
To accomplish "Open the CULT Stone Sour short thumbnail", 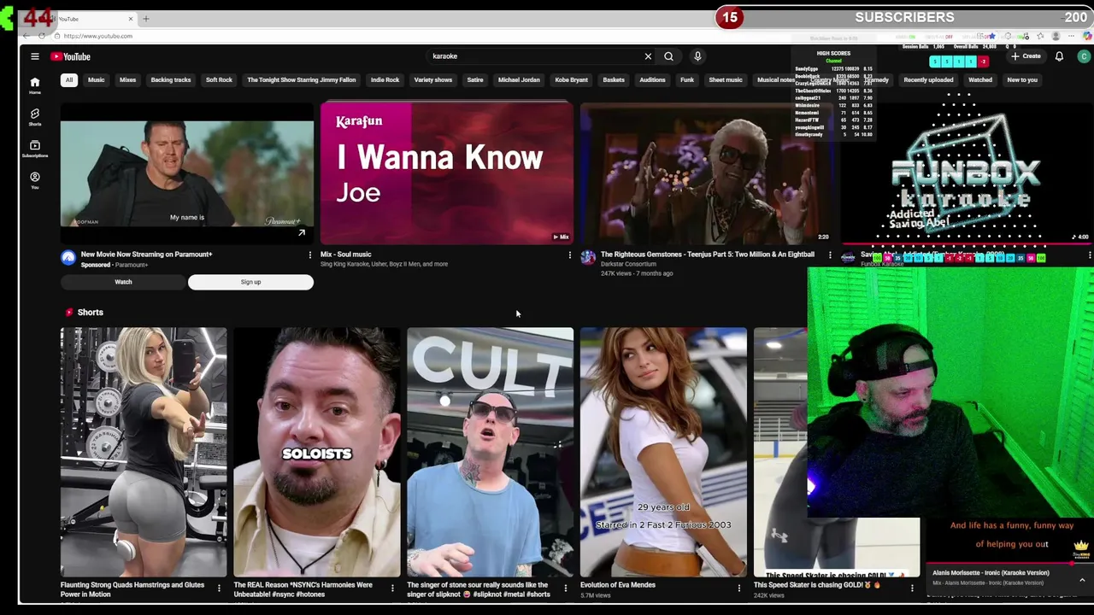I will (491, 453).
